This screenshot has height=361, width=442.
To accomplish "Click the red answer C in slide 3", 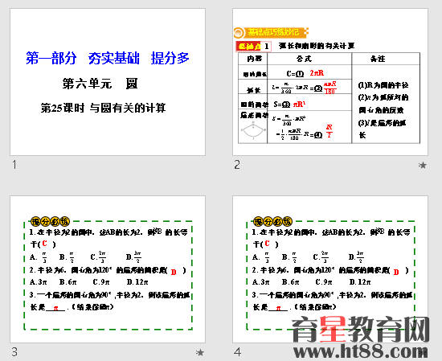I will [x=44, y=244].
